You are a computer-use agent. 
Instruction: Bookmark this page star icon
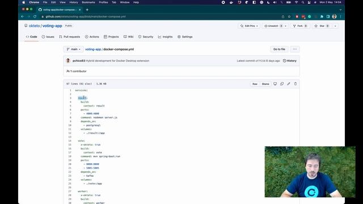coord(289,16)
